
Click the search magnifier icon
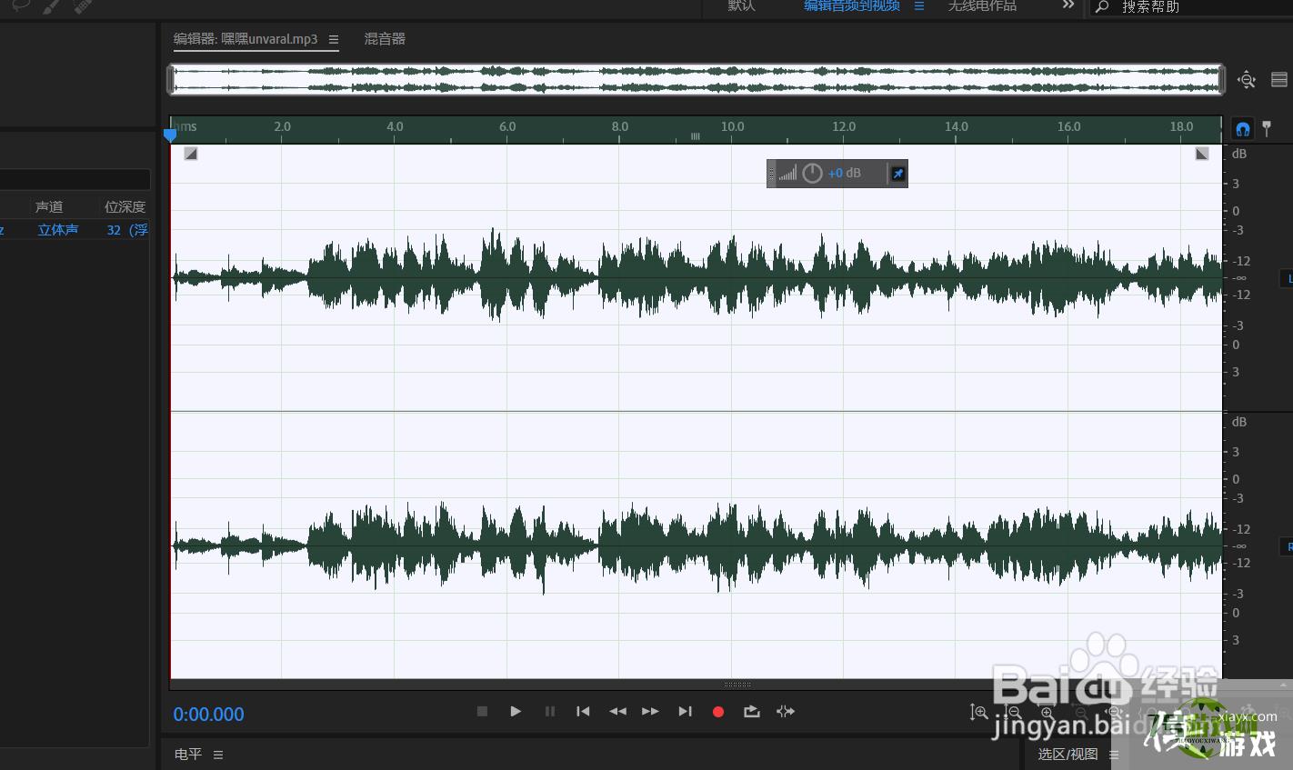pyautogui.click(x=1102, y=6)
